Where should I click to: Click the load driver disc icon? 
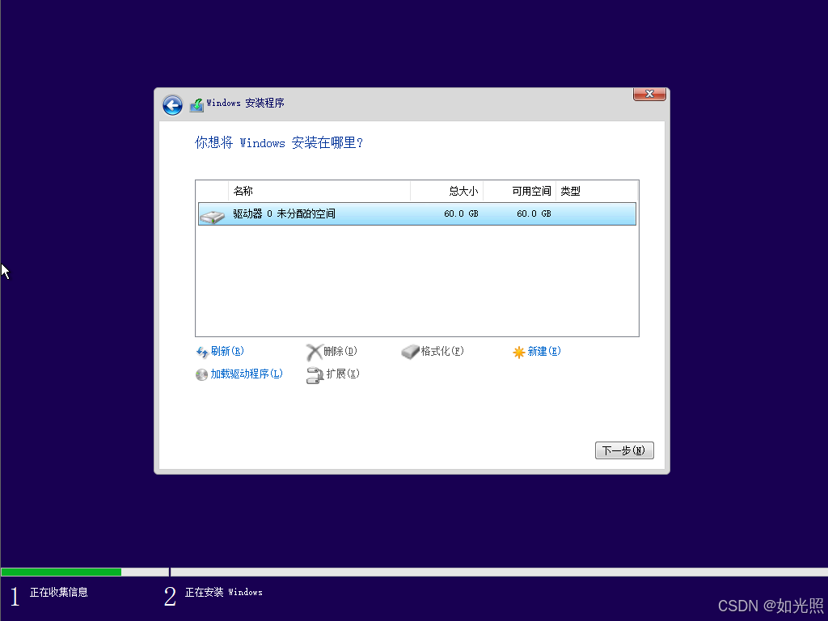[201, 375]
